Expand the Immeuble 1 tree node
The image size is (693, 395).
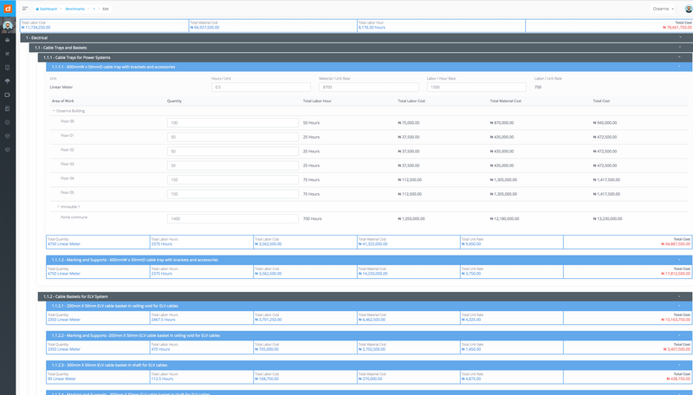click(x=58, y=207)
